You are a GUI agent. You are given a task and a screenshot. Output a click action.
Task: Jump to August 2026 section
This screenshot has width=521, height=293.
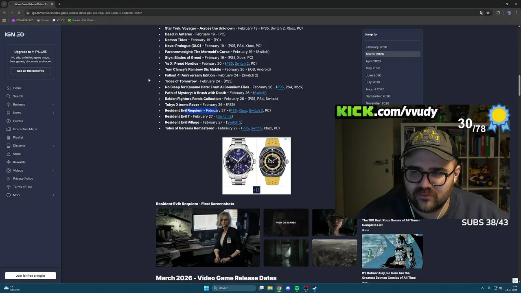(375, 89)
